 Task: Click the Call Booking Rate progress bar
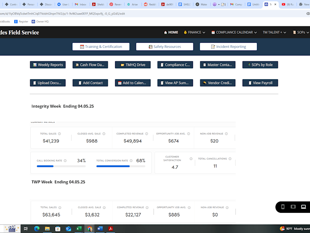coord(61,166)
